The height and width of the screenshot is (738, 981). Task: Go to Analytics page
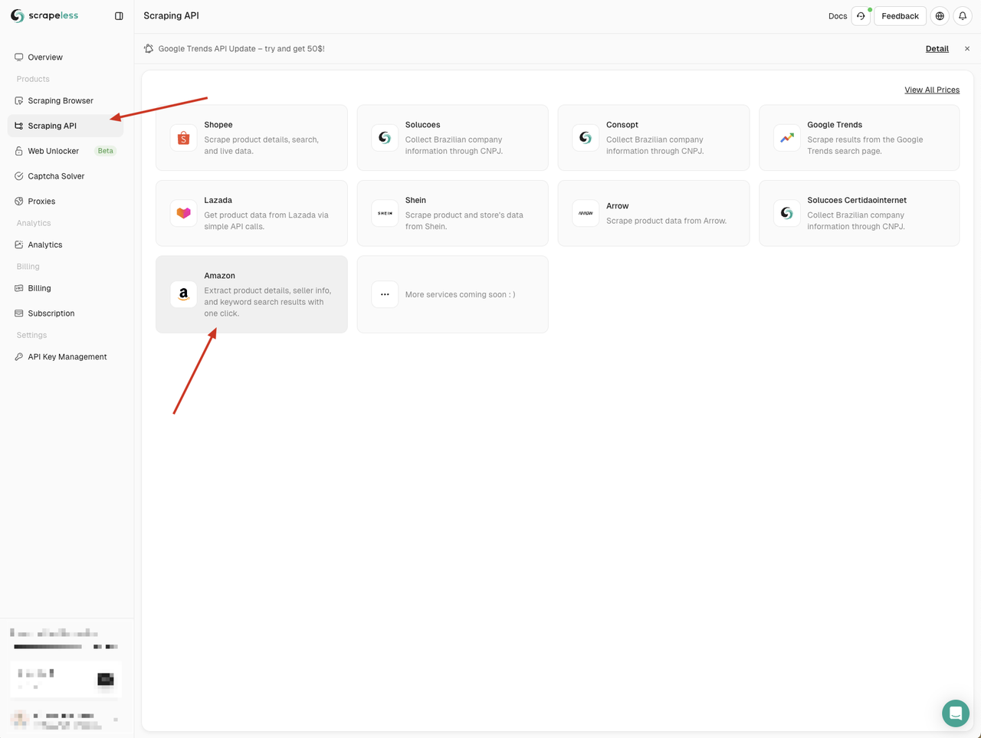pos(65,245)
